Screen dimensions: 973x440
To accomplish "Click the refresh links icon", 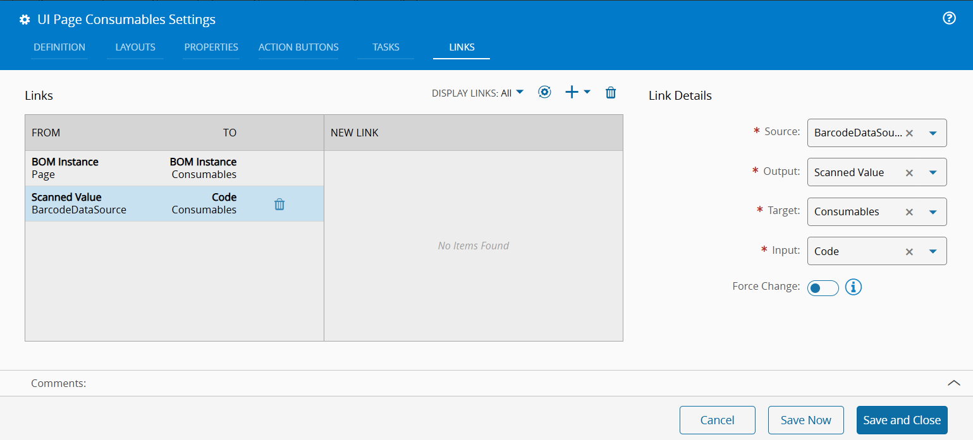I will click(x=544, y=92).
